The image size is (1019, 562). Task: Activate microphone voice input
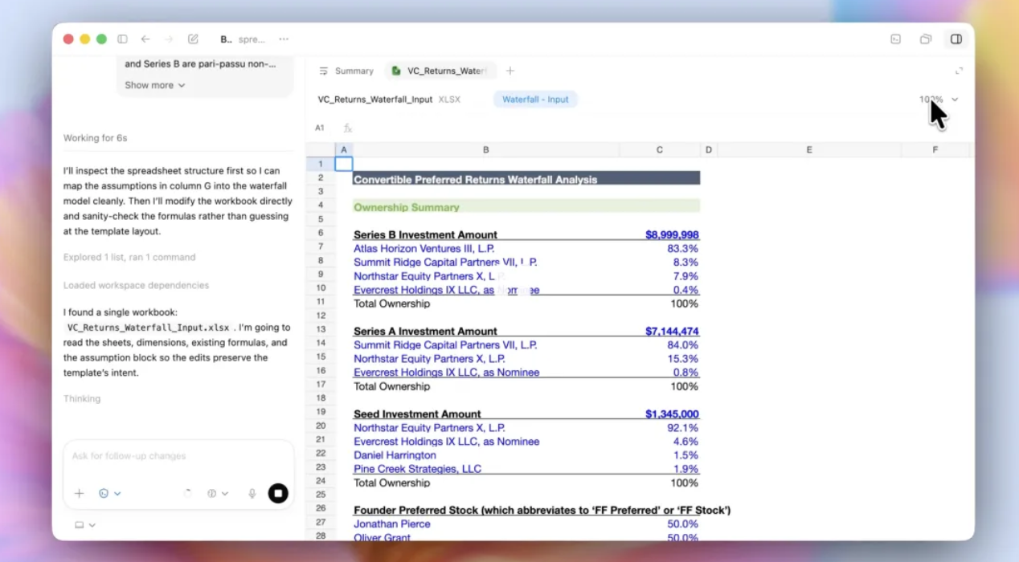(252, 494)
